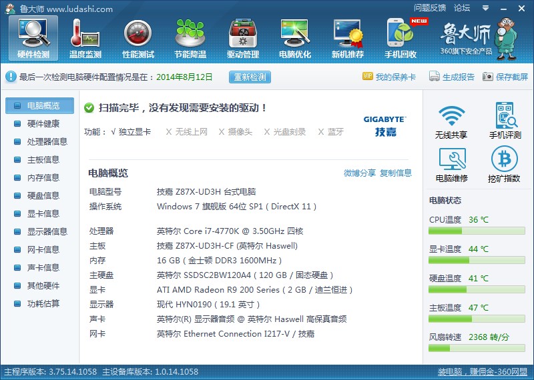The image size is (534, 380).
Task: Click the 独立显卡 feature label
Action: click(134, 131)
